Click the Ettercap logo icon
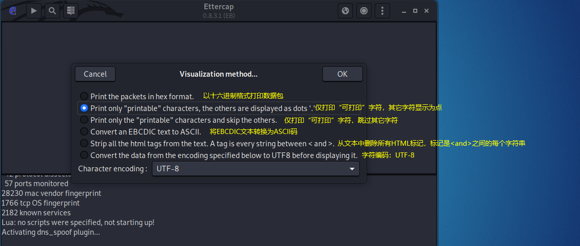 [13, 11]
